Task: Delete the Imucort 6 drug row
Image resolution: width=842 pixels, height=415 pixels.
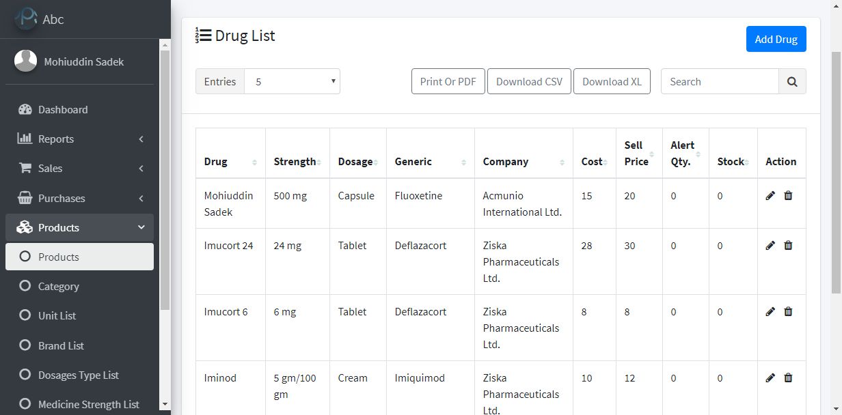Action: pos(788,312)
